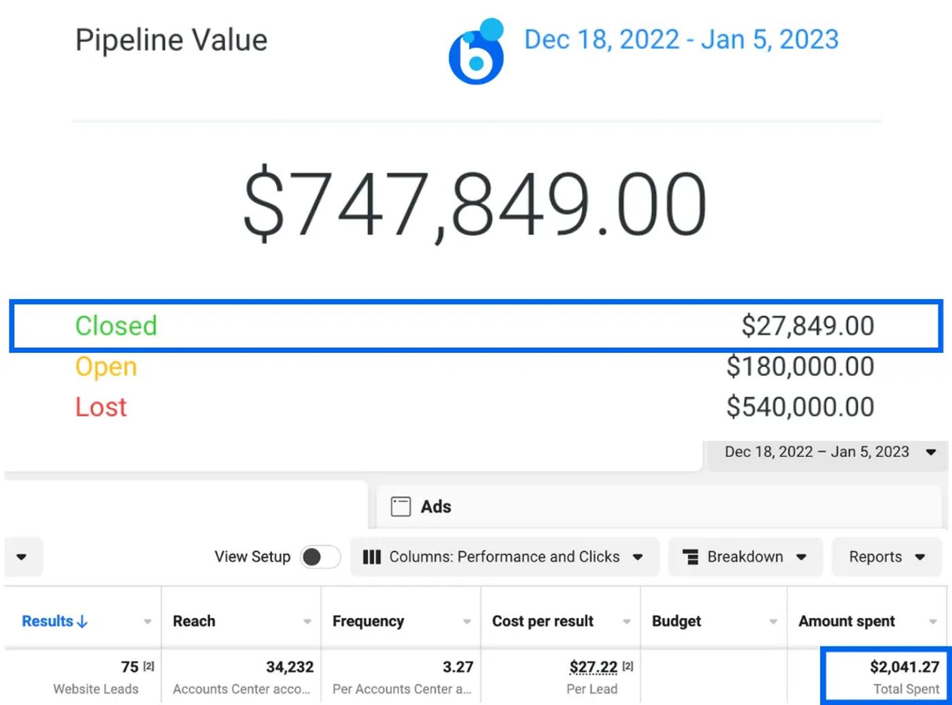Sort by the Results down-arrow icon
952x705 pixels.
click(82, 621)
